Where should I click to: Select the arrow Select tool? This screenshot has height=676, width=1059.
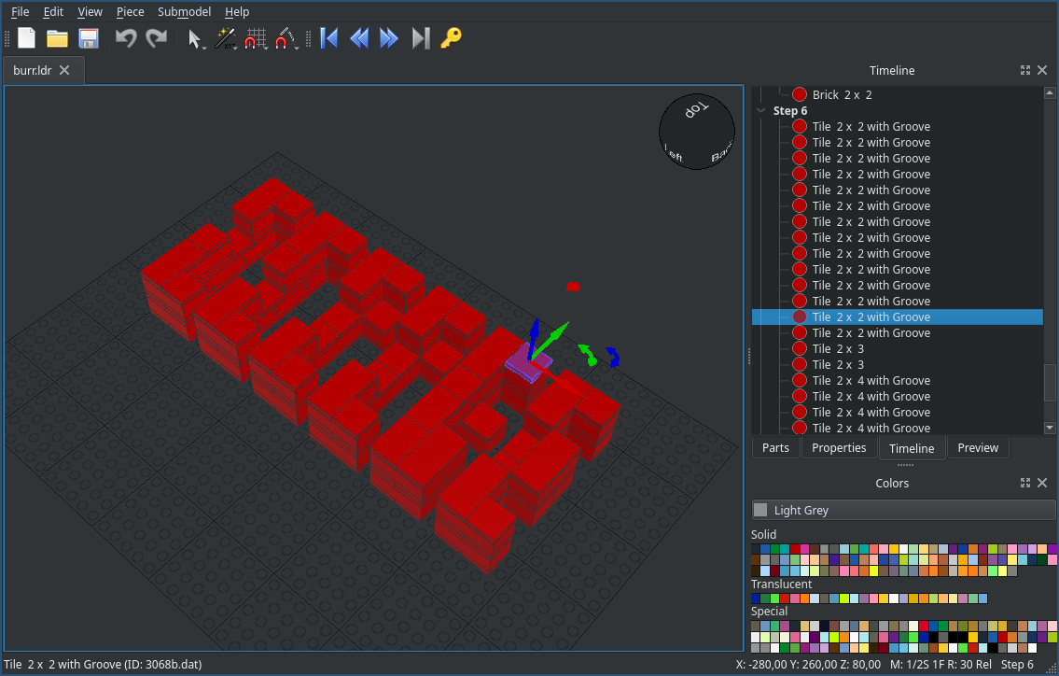click(x=194, y=38)
